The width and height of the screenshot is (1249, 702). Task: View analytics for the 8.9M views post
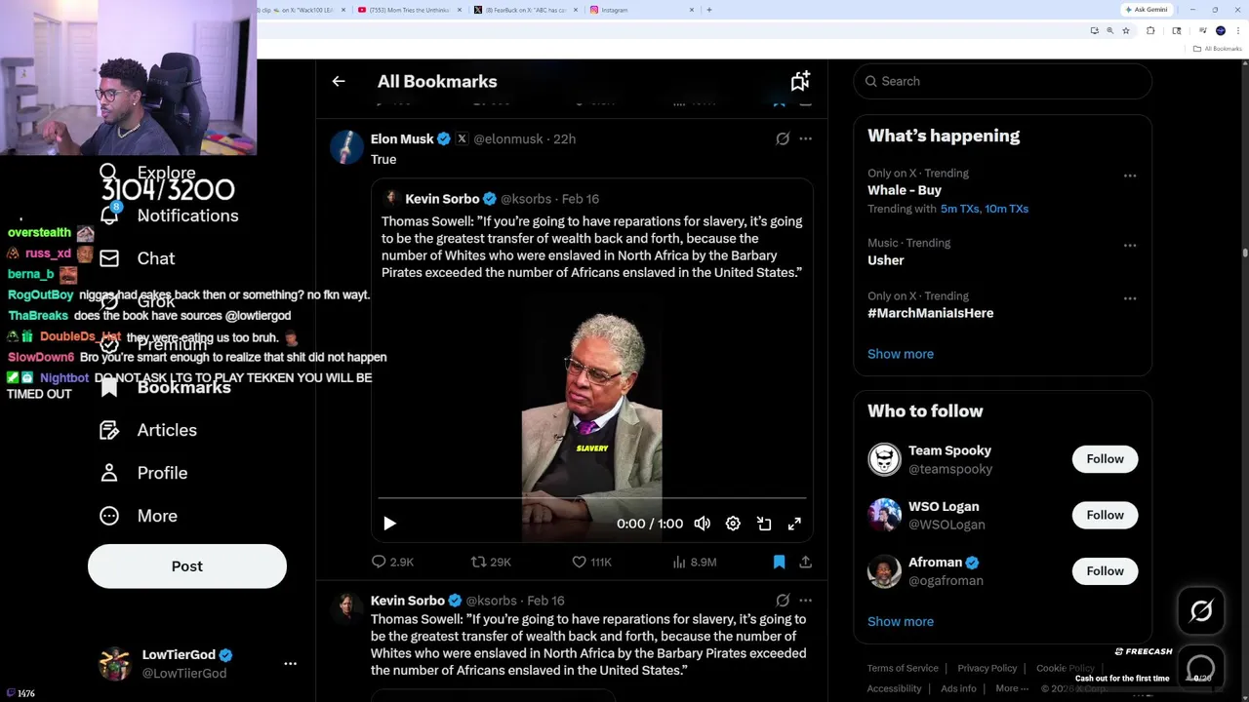[x=695, y=562]
